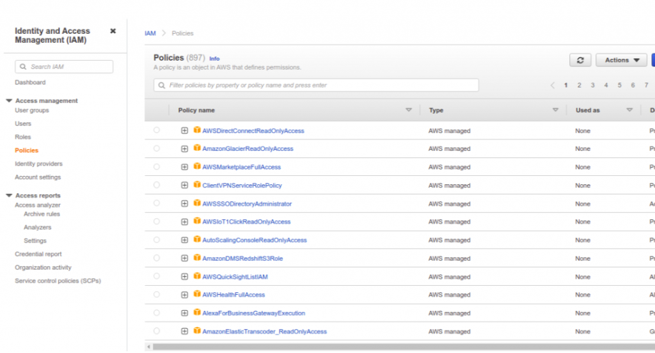Screen dimensions: 655x353
Task: Select radio button for AWSDirectConnectReadOnlyAccess
Action: (157, 130)
